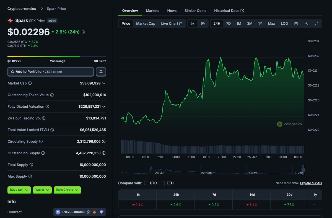Select Price chart mode
Screen dimensions: 332x218
click(126, 24)
